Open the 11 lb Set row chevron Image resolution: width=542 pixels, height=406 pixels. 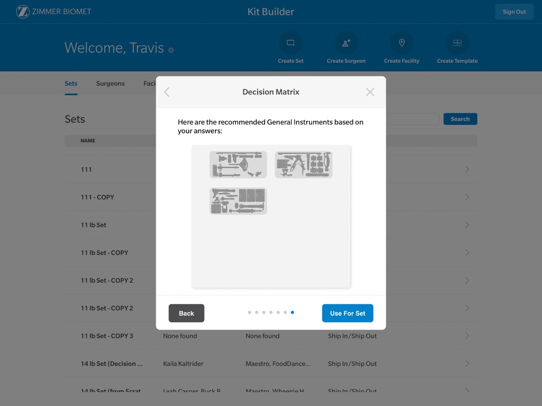tap(467, 225)
